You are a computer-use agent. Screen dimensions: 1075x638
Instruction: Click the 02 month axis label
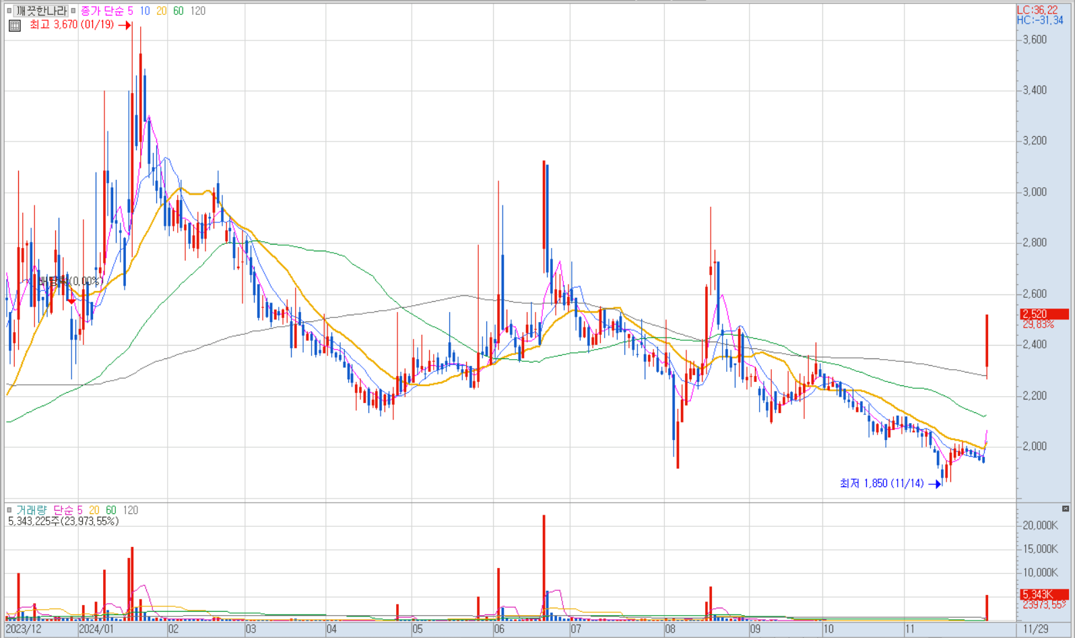pyautogui.click(x=174, y=629)
